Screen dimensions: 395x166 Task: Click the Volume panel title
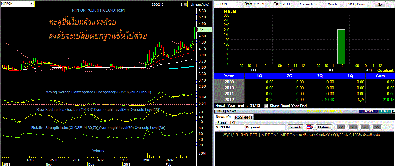point(98,151)
